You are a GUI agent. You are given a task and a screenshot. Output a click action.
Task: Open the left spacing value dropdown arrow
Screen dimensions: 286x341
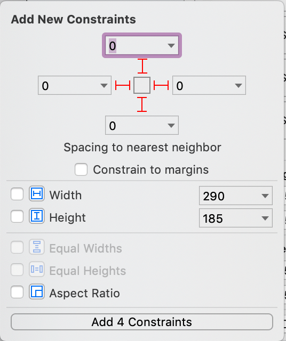tap(104, 85)
